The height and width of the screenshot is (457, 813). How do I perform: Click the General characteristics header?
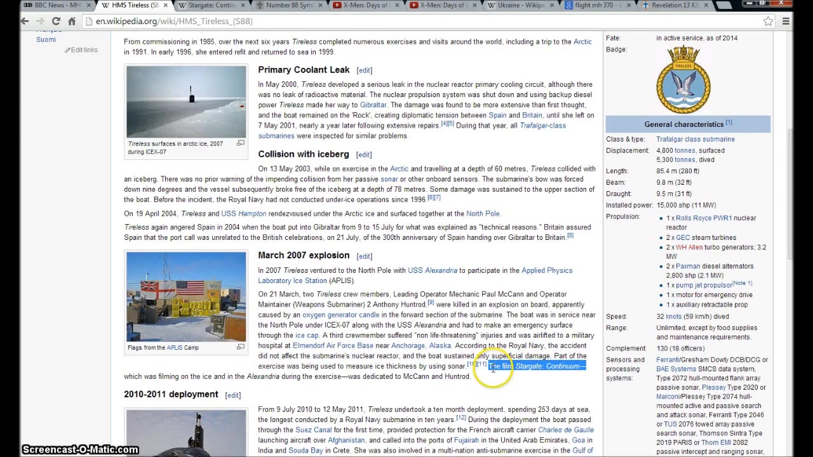[688, 124]
